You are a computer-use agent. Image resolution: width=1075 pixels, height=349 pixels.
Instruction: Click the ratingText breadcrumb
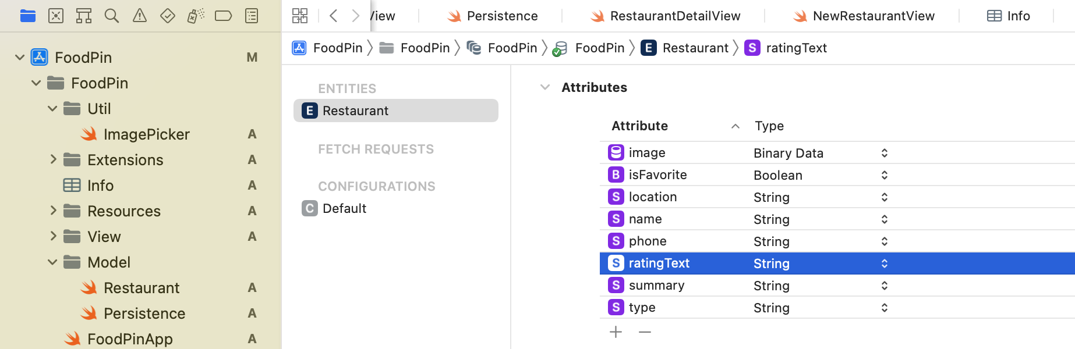(x=786, y=48)
